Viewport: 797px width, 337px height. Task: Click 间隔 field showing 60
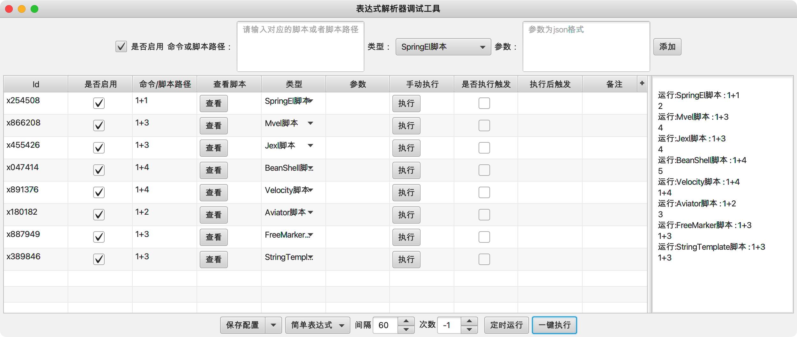[385, 325]
